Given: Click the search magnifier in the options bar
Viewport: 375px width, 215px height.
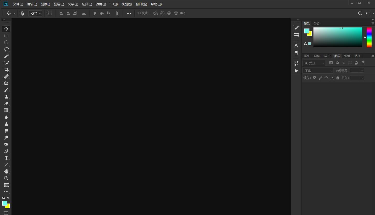Looking at the screenshot, I should tap(360, 13).
